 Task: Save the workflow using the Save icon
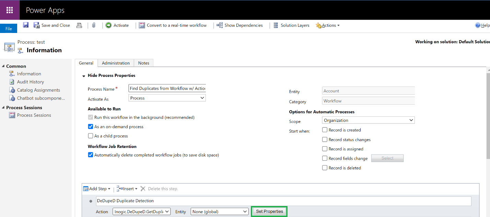click(x=25, y=25)
